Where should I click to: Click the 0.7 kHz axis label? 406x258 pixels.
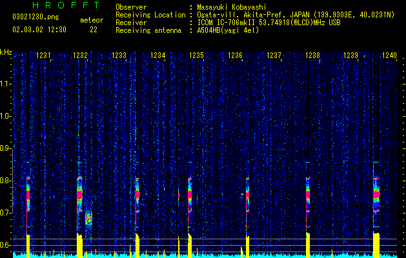coord(6,213)
